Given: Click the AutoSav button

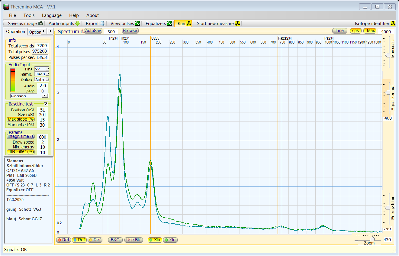Looking at the screenshot, I should 93,31.
